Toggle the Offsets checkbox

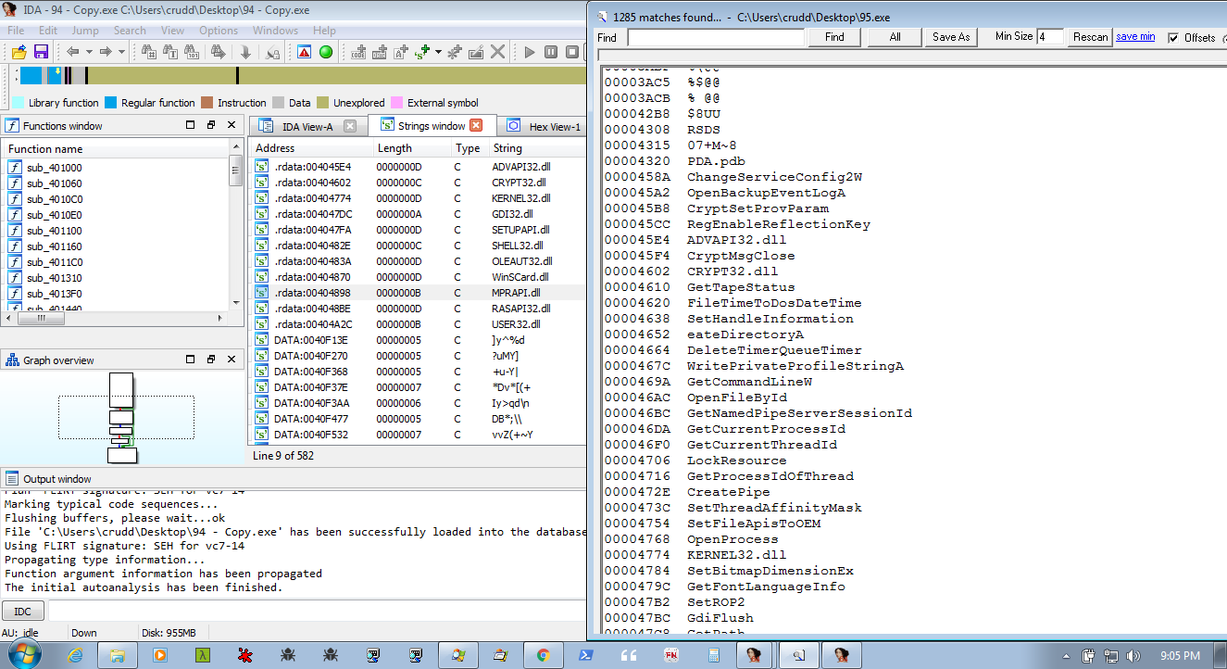(x=1174, y=38)
